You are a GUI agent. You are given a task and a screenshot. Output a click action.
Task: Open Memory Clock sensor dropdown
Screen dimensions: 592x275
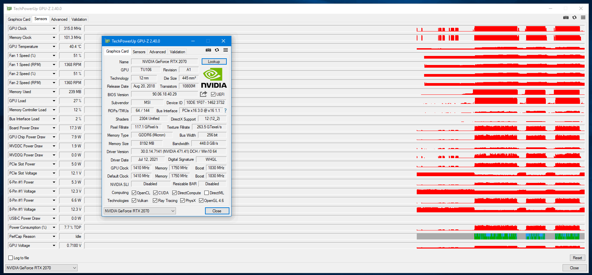tap(54, 38)
